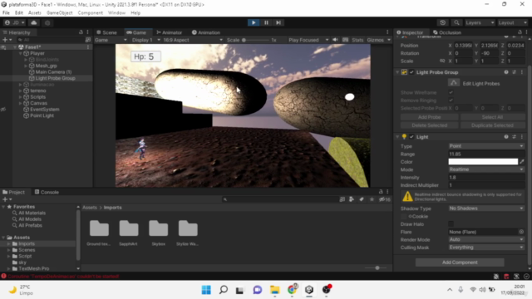Open File Explorer from taskbar
Image resolution: width=532 pixels, height=299 pixels.
(275, 290)
